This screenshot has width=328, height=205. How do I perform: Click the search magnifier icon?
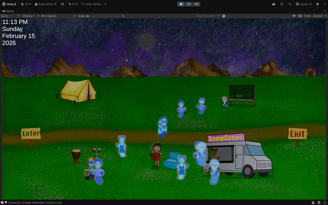click(290, 4)
